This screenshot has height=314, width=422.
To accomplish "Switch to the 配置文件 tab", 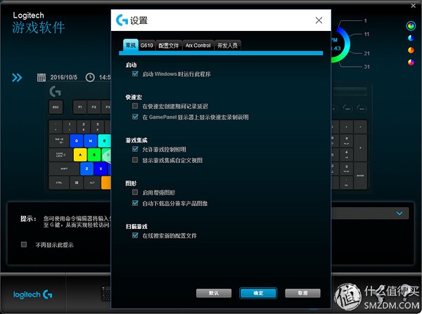I will pyautogui.click(x=169, y=46).
